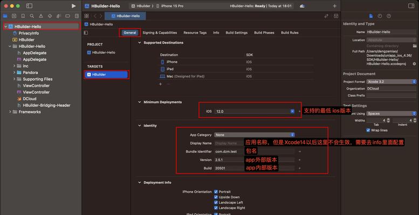Open the Bookmark navigator icon
Screen dimensions: 419x215
tap(23, 16)
